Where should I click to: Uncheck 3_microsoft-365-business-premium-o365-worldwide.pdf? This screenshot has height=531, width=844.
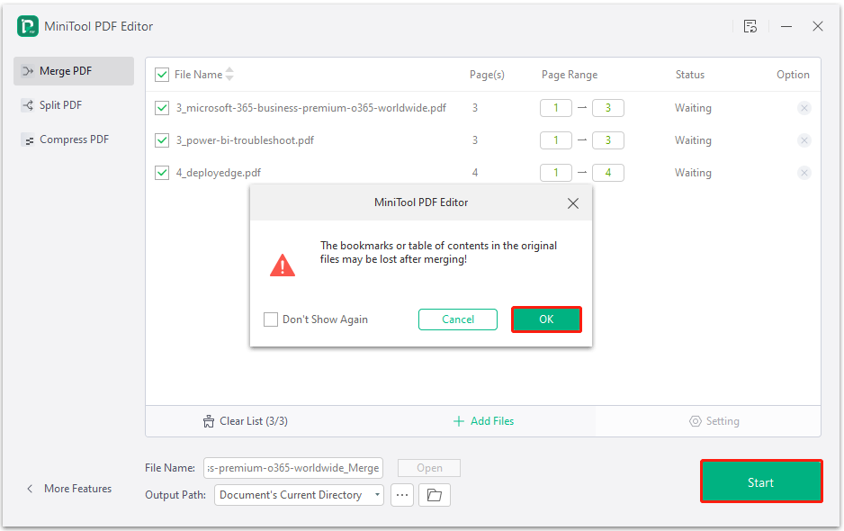pos(162,108)
